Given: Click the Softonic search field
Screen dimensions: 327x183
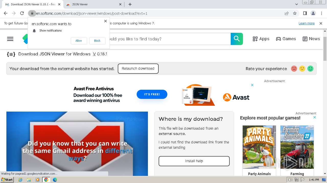Looking at the screenshot, I should [x=170, y=39].
